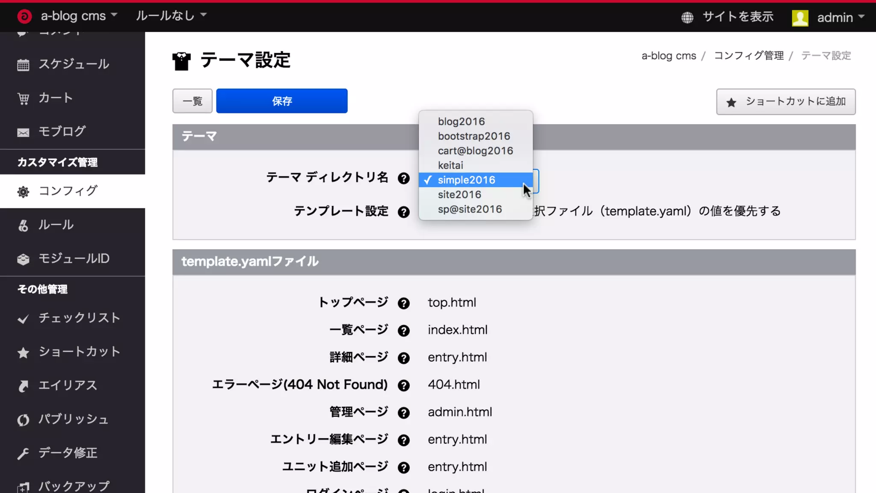This screenshot has height=493, width=876.
Task: Pick the blog2016 theme option
Action: point(461,122)
